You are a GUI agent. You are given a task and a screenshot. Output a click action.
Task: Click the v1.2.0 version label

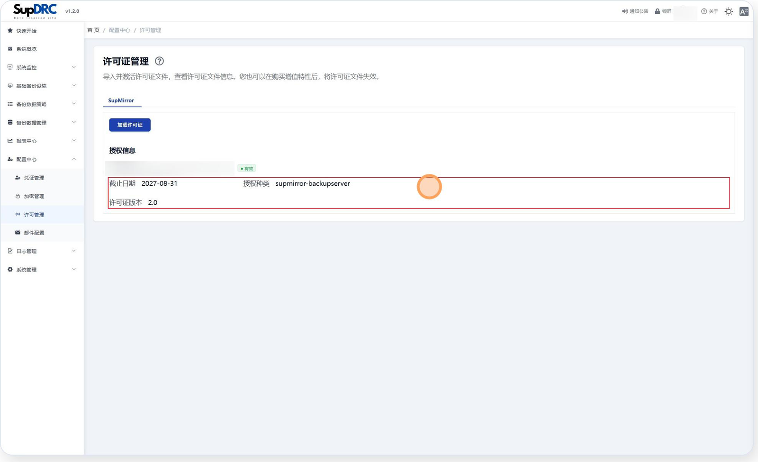(x=72, y=11)
